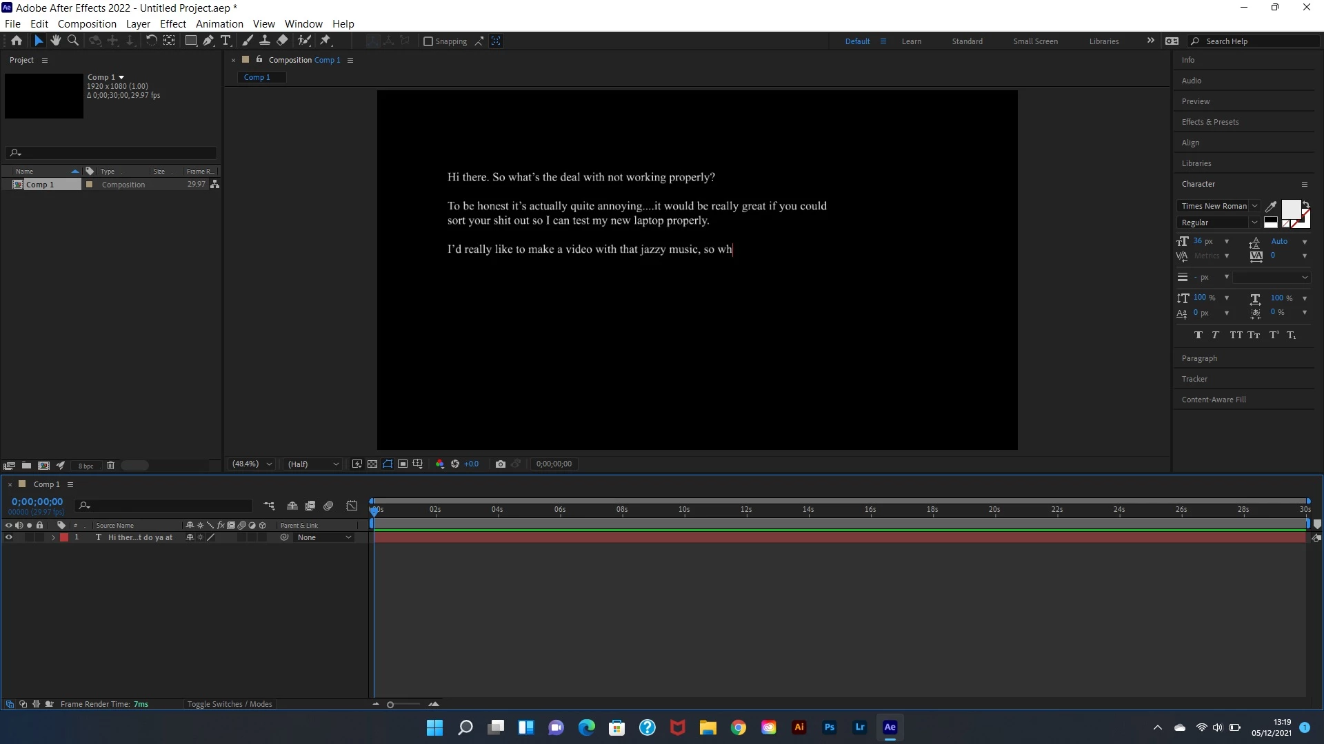Expand the text layer properties twirl
Image resolution: width=1324 pixels, height=744 pixels.
pos(53,537)
